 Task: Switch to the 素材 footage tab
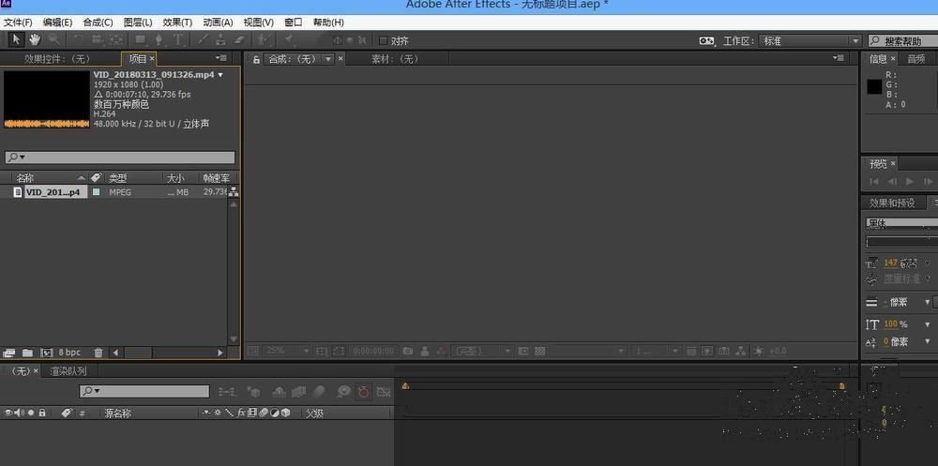point(396,59)
